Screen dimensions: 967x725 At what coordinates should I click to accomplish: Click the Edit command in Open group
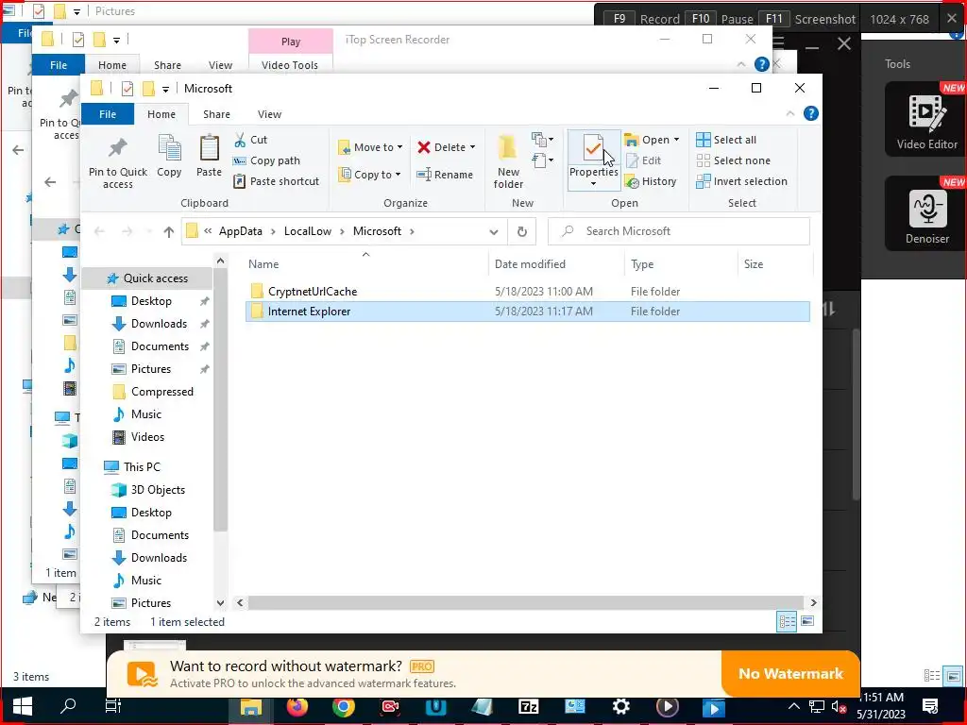point(643,160)
